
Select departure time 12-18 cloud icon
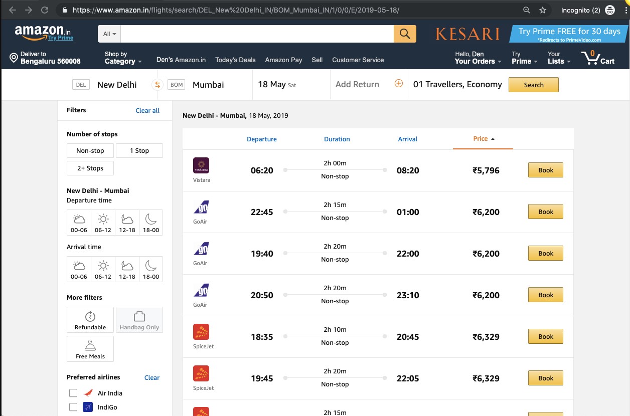point(127,223)
